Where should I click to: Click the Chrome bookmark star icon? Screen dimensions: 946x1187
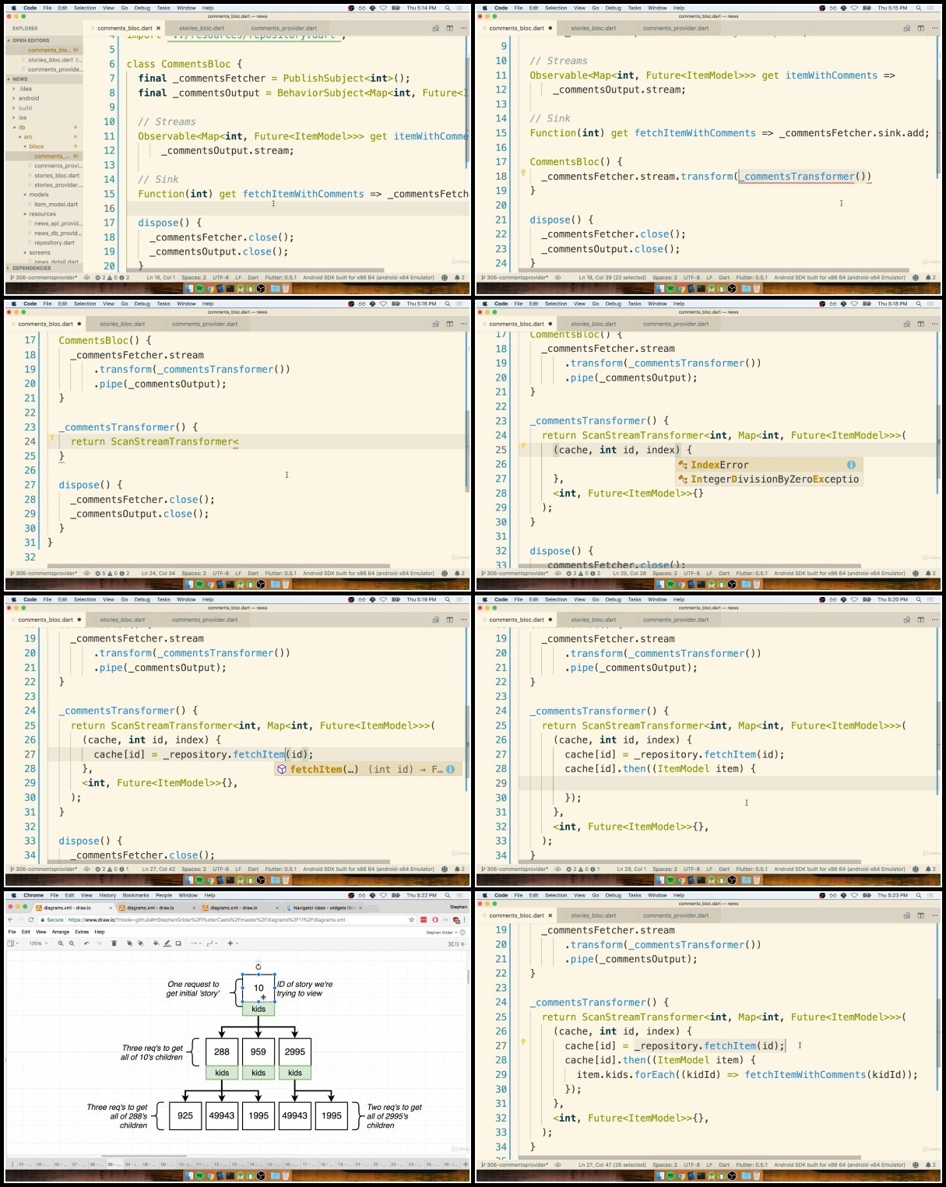[x=411, y=920]
